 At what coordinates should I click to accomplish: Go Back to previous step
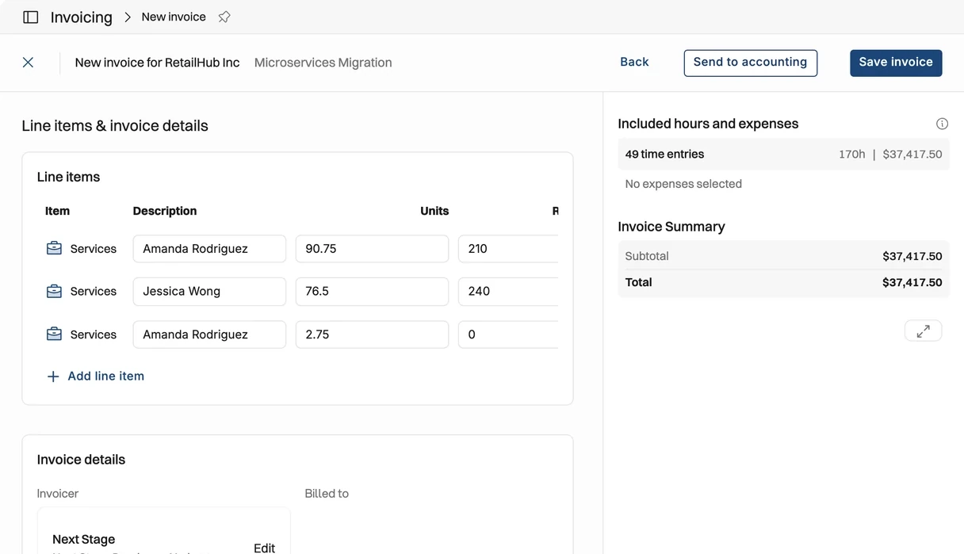pyautogui.click(x=634, y=62)
